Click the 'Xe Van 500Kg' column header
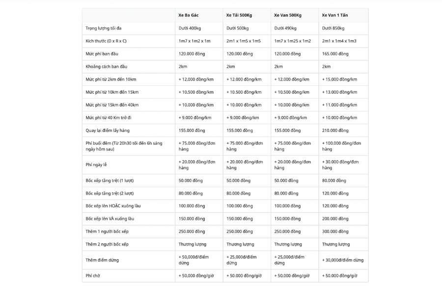Screen dimensions: 442x294 [287, 15]
